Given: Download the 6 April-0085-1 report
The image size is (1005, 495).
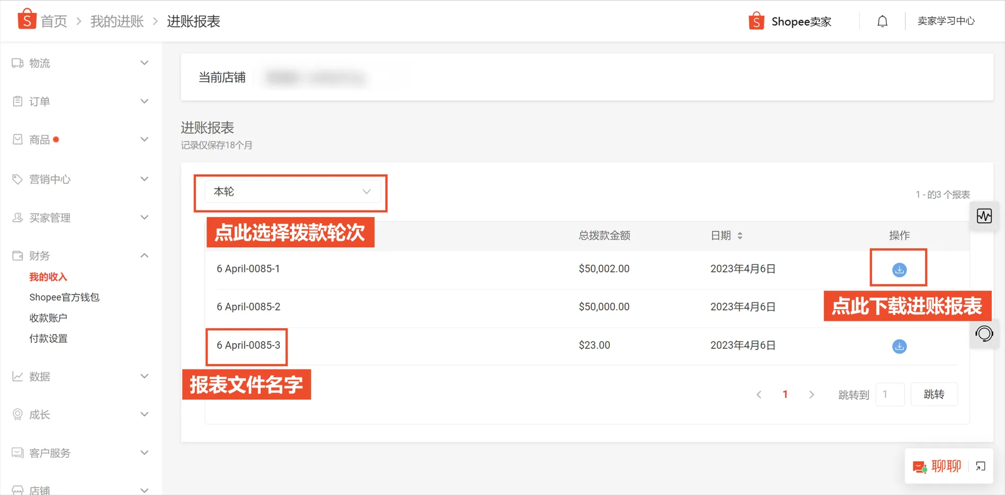Looking at the screenshot, I should pos(899,269).
